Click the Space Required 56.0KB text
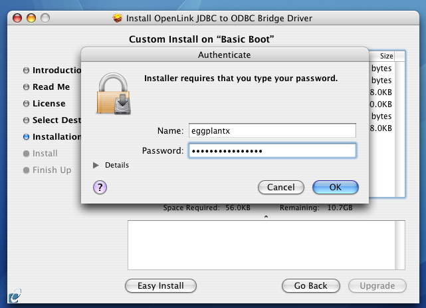Screen dimensions: 426x308 [x=207, y=208]
